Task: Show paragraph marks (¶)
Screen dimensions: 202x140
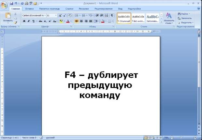Action: coord(112,15)
